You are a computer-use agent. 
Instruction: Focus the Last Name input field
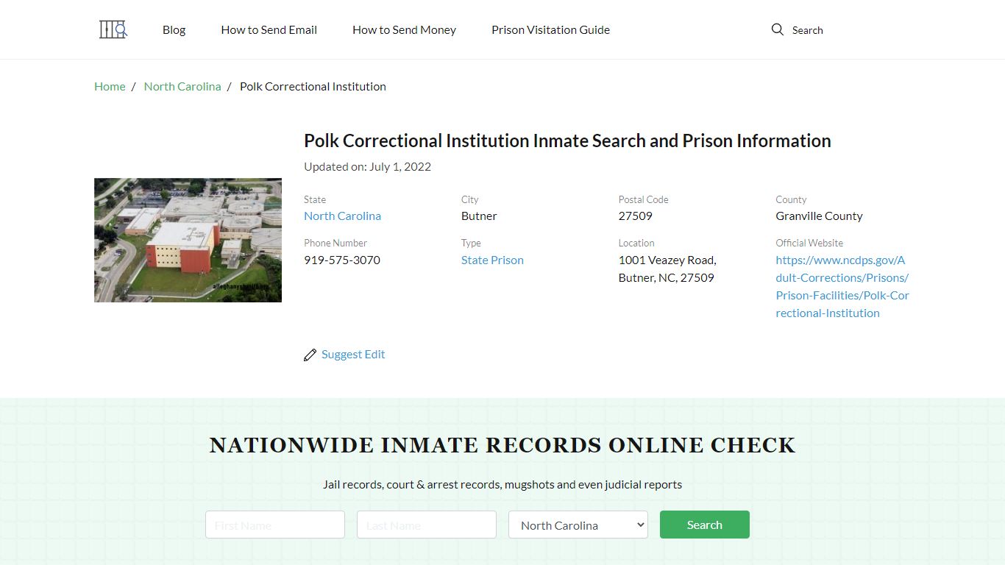[427, 525]
